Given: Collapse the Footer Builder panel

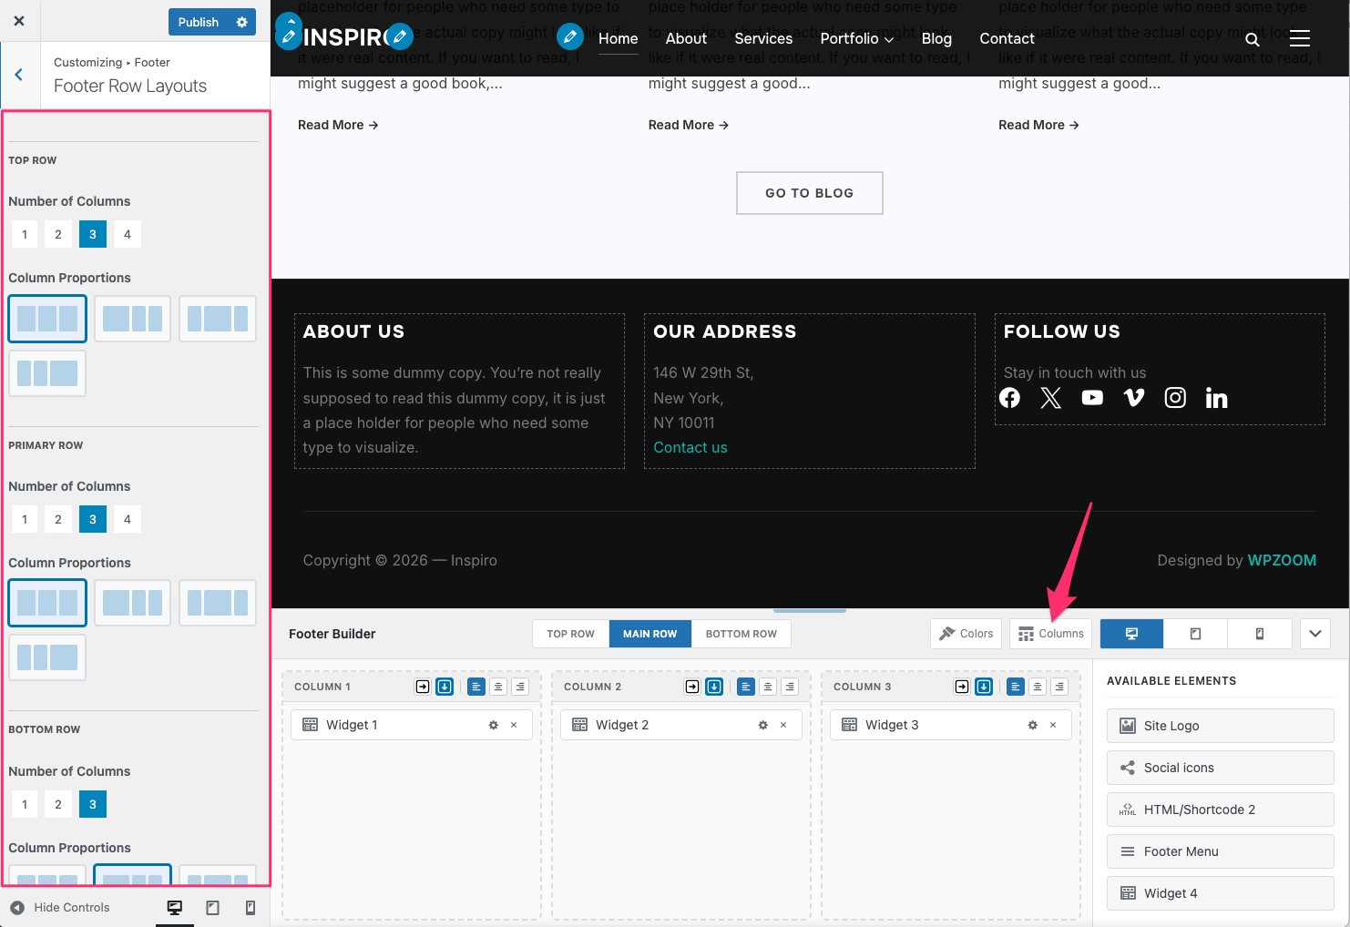Looking at the screenshot, I should tap(1315, 634).
